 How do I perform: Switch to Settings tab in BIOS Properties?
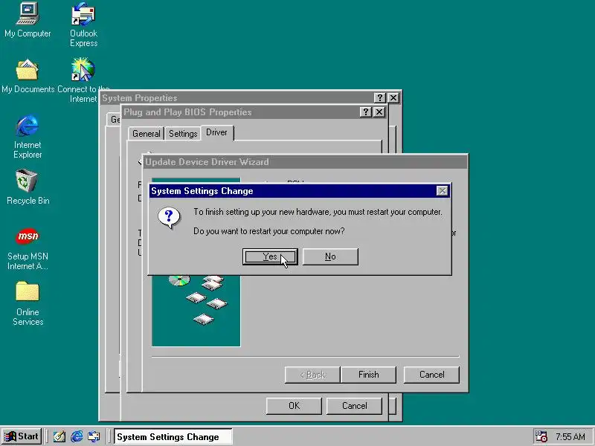[183, 134]
